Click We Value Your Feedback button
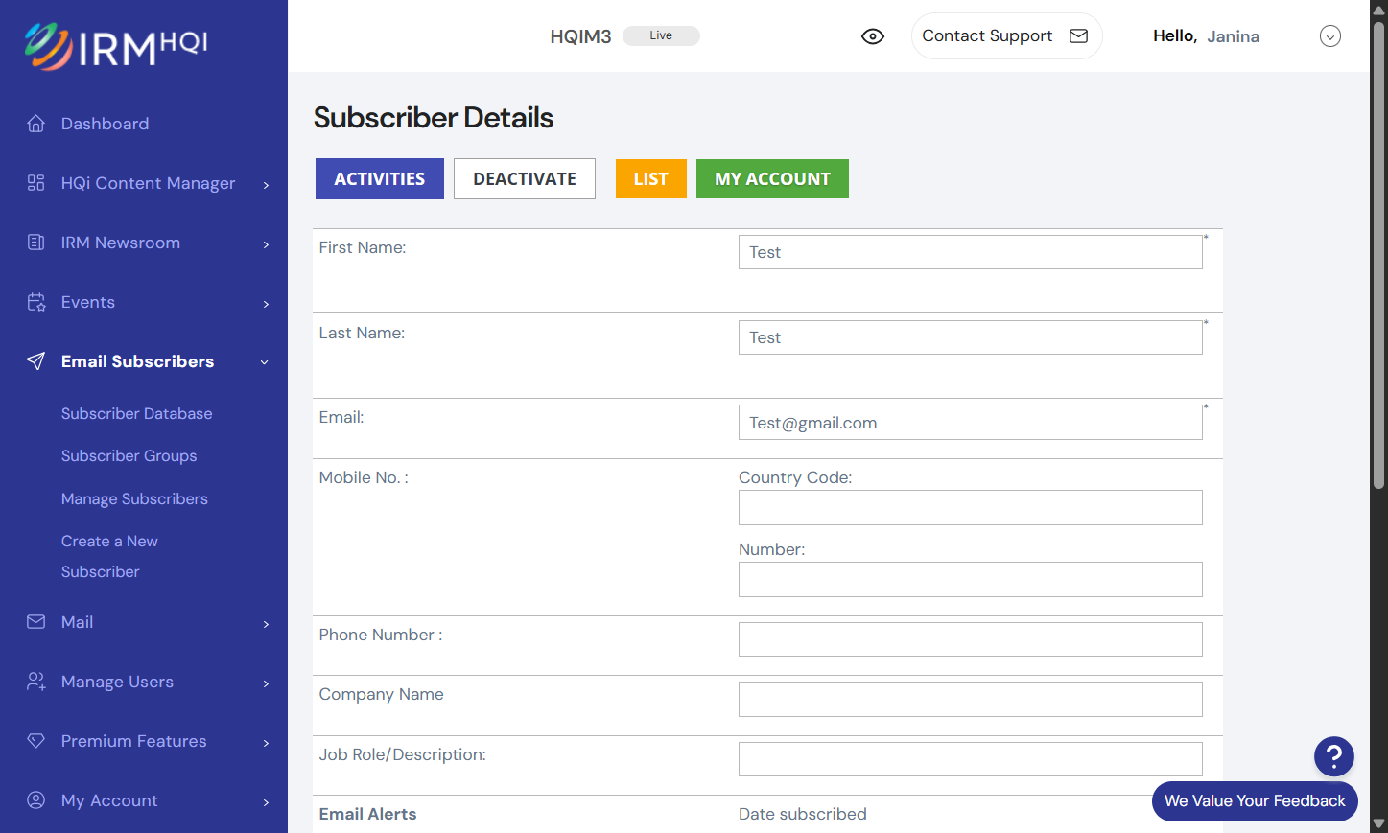Image resolution: width=1388 pixels, height=833 pixels. coord(1255,801)
